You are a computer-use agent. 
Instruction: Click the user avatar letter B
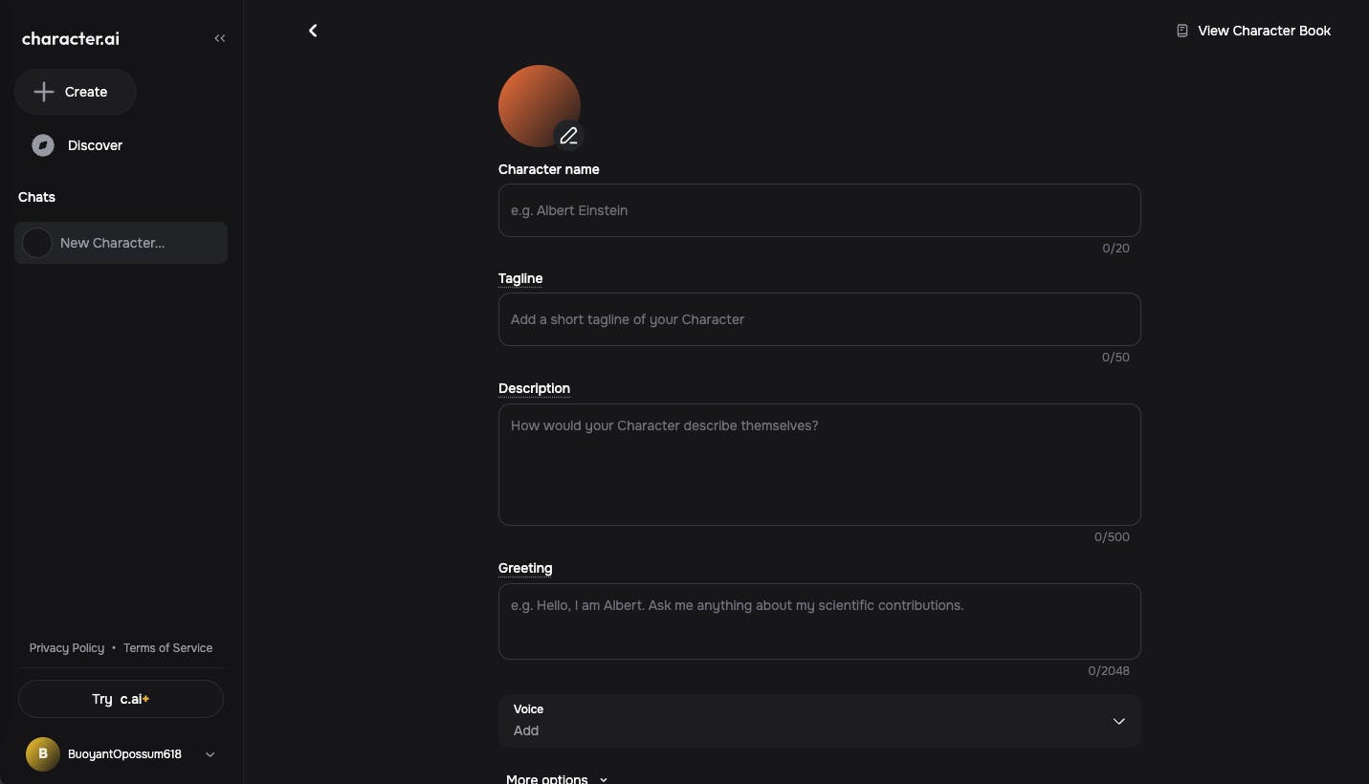(42, 754)
